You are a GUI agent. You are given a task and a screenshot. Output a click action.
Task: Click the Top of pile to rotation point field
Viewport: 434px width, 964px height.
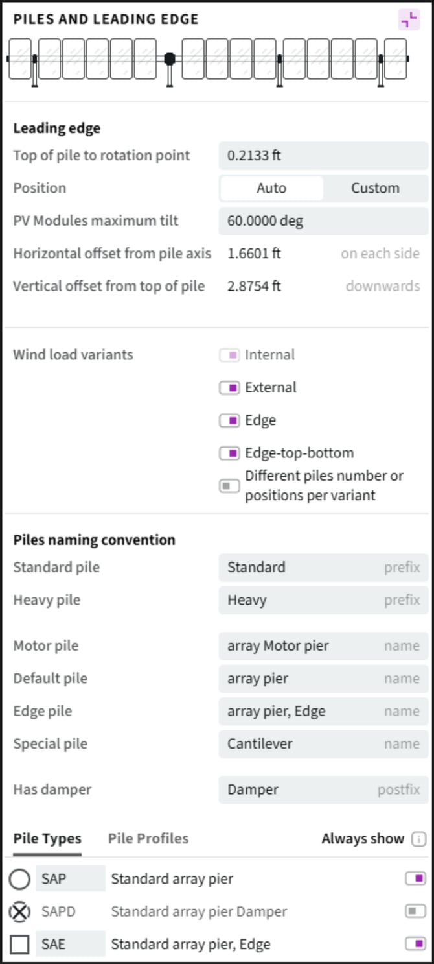(x=323, y=156)
